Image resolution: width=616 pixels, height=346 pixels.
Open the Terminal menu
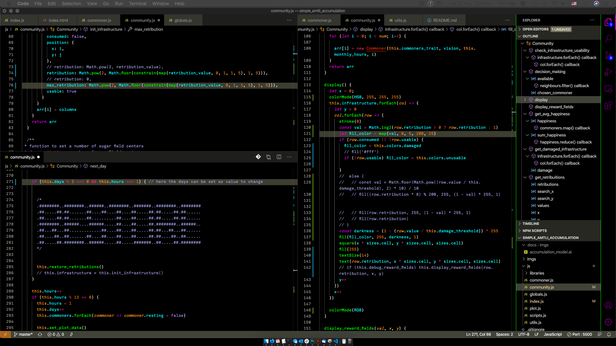137,4
